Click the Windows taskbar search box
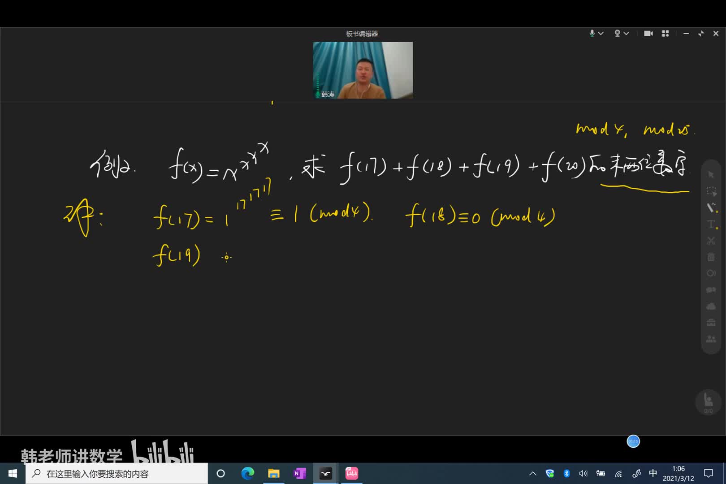This screenshot has height=484, width=726. pos(117,474)
